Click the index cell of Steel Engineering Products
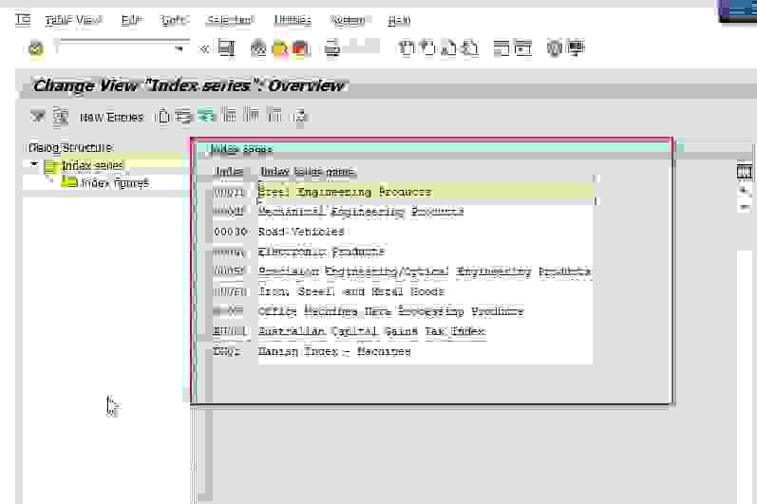 tap(231, 192)
